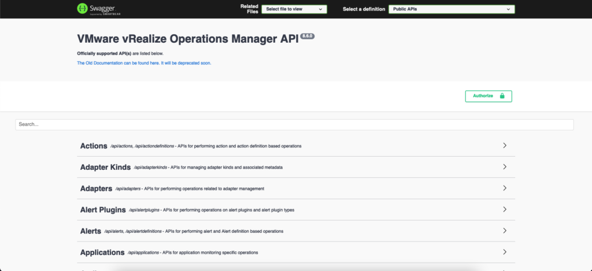
Task: Expand the Adapters section chevron
Action: 505,188
